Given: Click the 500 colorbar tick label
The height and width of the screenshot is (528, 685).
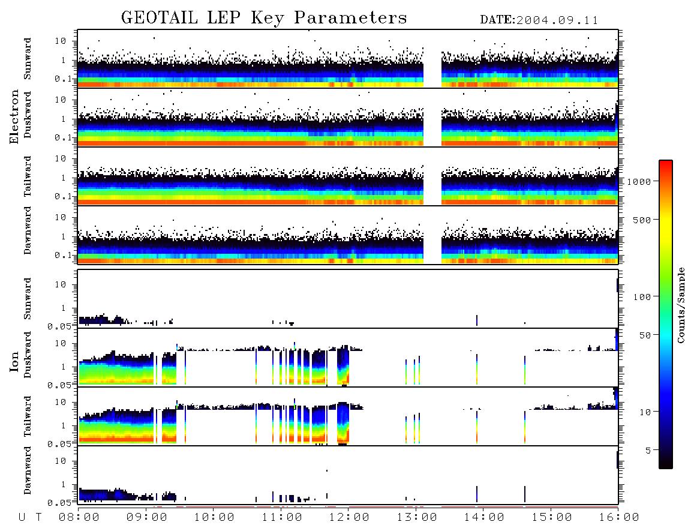Looking at the screenshot, I should 642,220.
